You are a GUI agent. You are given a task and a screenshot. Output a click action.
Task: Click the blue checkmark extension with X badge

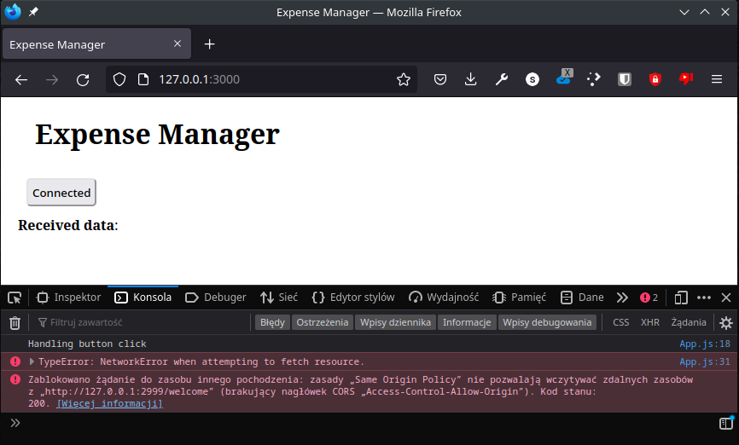click(564, 78)
